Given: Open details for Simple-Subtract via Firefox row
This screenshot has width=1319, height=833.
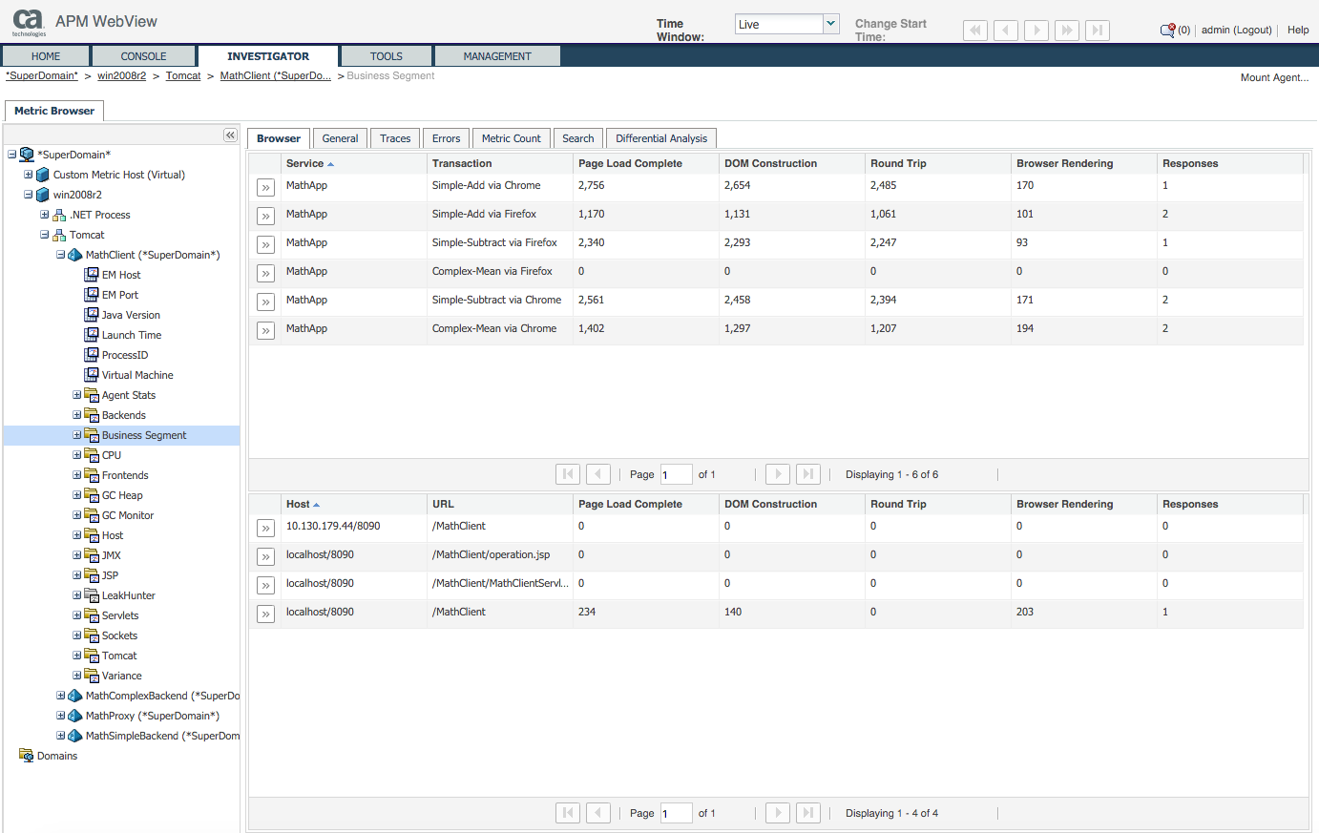Looking at the screenshot, I should pos(265,245).
